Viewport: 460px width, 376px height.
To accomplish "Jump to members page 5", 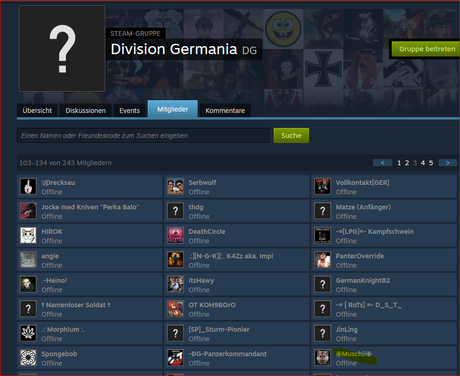I will tap(431, 163).
